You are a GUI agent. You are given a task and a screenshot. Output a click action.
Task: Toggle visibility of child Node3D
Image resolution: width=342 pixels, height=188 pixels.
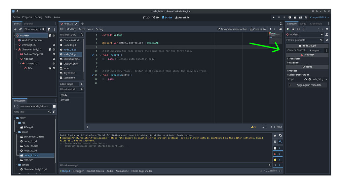[x=54, y=59]
